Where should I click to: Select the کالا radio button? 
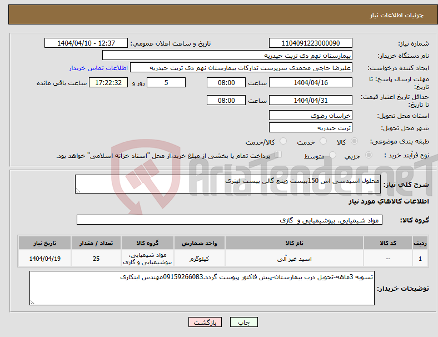pyautogui.click(x=354, y=141)
